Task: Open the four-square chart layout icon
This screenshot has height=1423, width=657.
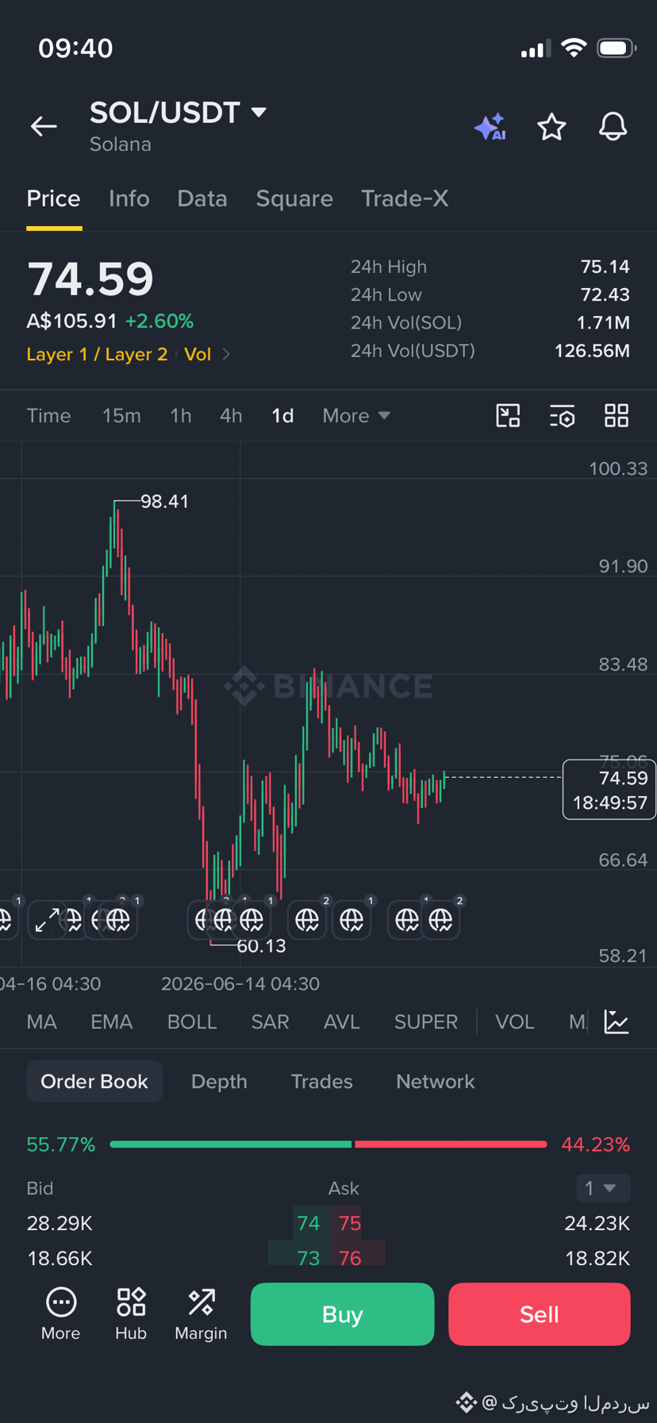Action: click(x=617, y=415)
